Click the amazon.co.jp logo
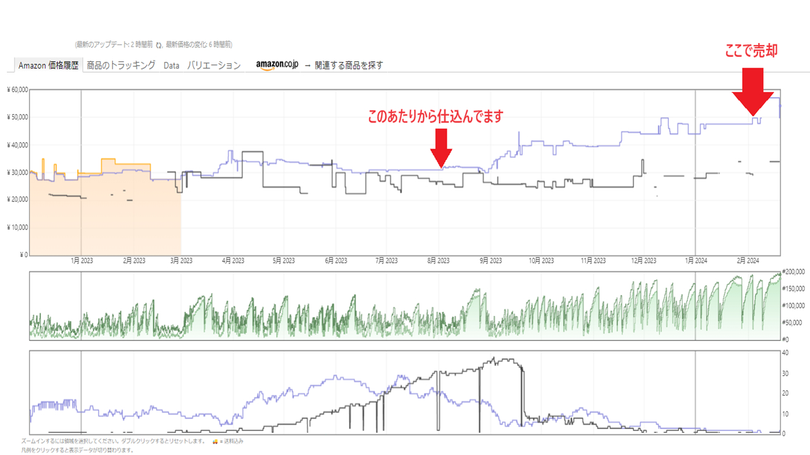 tap(277, 65)
